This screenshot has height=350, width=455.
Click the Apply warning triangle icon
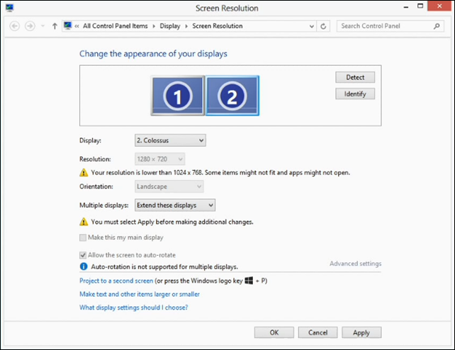pyautogui.click(x=84, y=222)
